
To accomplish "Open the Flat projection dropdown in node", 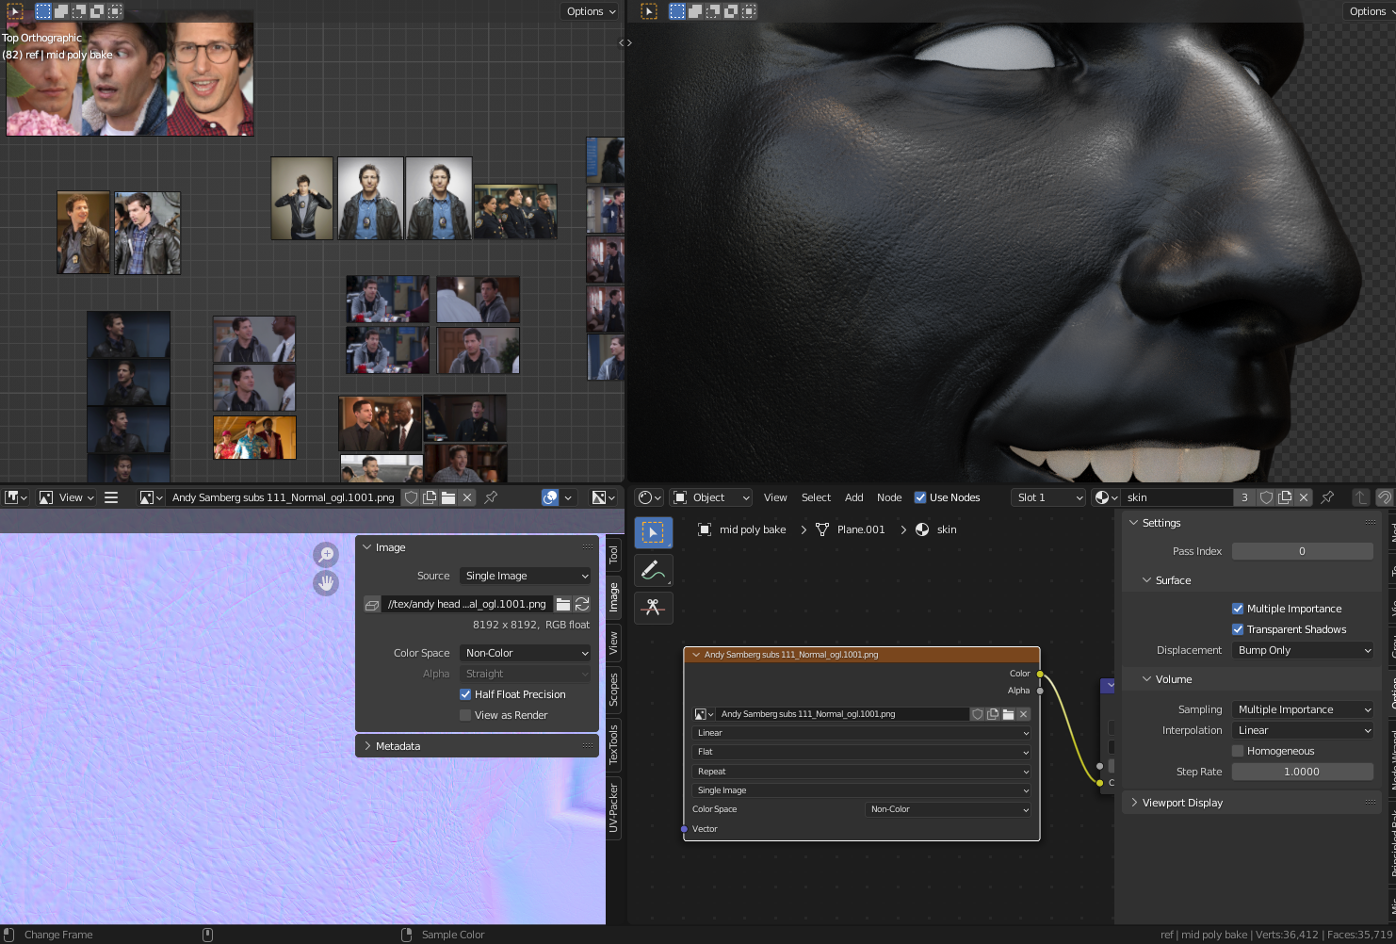I will 862,752.
